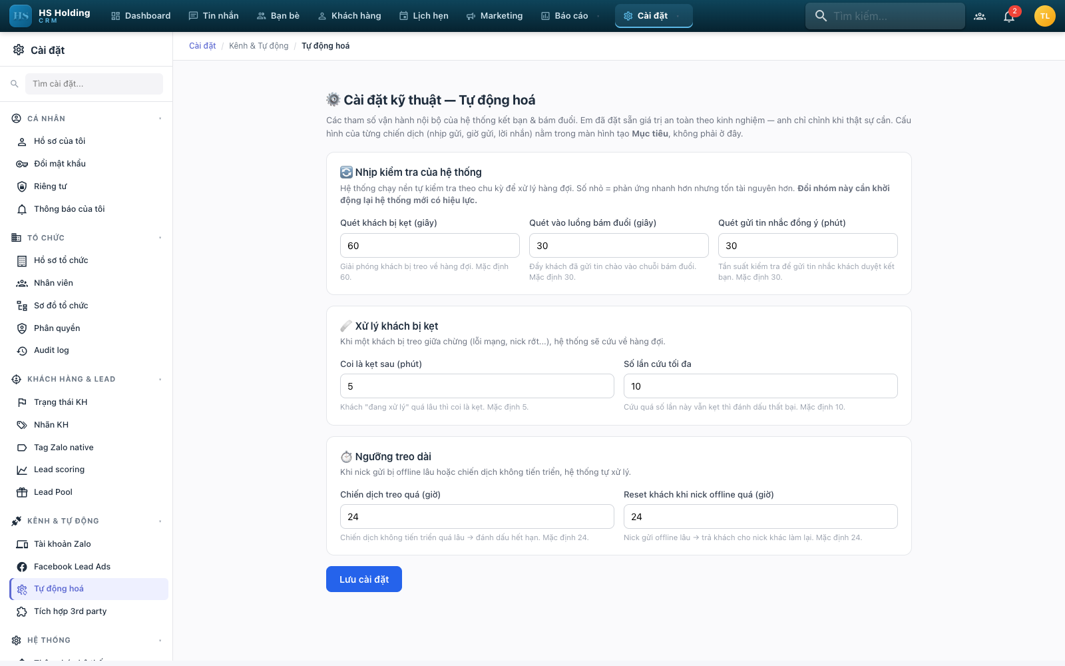Click the Nhãn KH tag icon
The width and height of the screenshot is (1065, 666).
pos(22,425)
